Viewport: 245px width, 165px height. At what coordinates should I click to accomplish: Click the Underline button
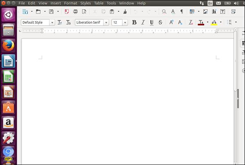click(x=151, y=22)
